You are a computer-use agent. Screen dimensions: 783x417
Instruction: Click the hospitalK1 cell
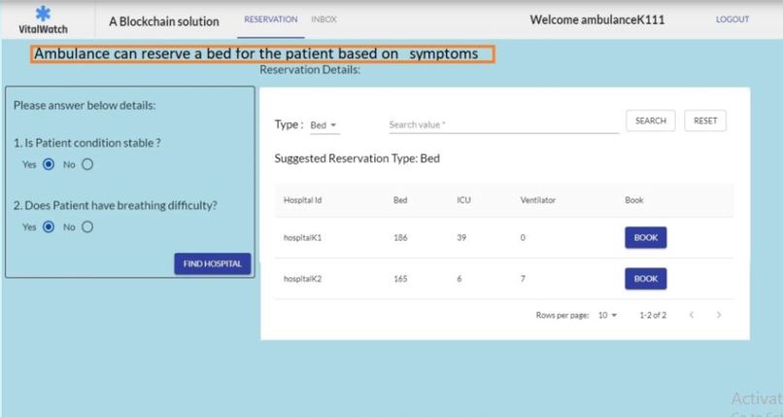coord(303,238)
